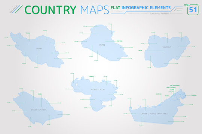Click the Tehran capital label
202x134 pixels.
click(28, 33)
